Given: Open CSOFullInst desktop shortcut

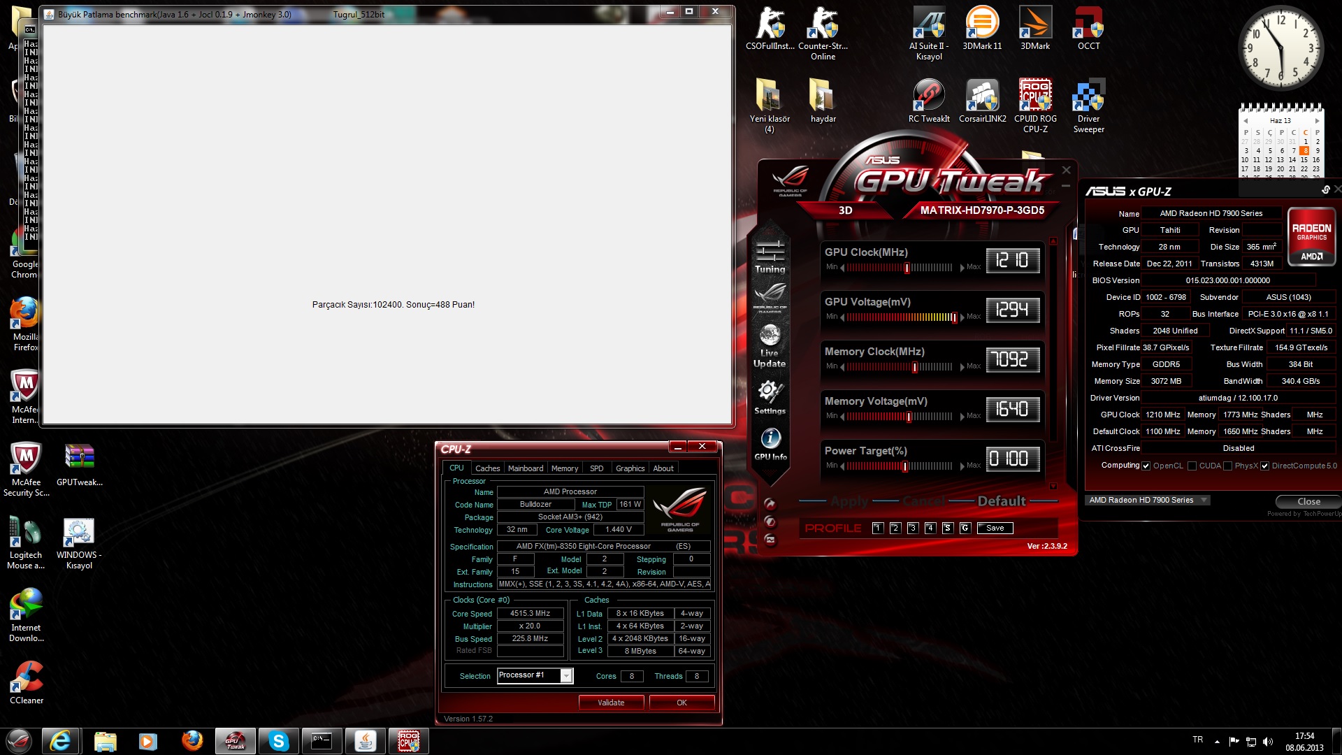Looking at the screenshot, I should point(770,29).
